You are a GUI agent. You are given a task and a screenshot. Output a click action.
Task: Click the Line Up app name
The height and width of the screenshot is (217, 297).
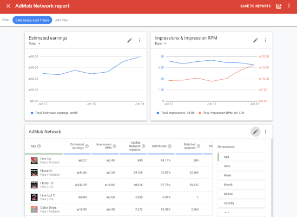[45, 158]
